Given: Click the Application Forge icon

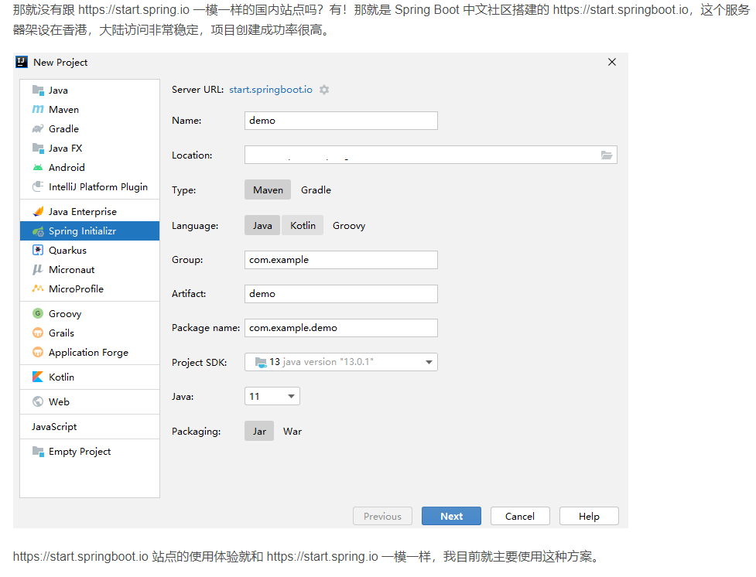Looking at the screenshot, I should pos(38,353).
